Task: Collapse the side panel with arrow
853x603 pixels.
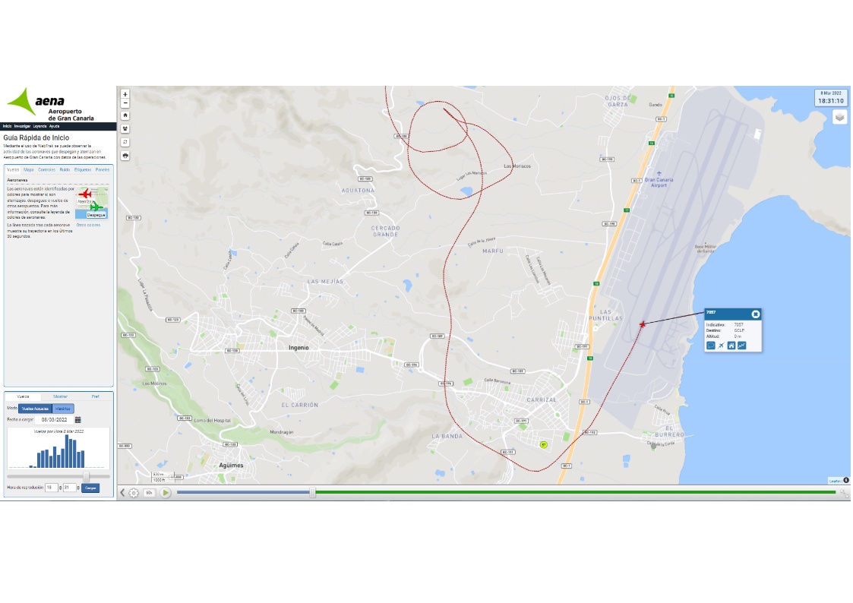Action: tap(122, 493)
